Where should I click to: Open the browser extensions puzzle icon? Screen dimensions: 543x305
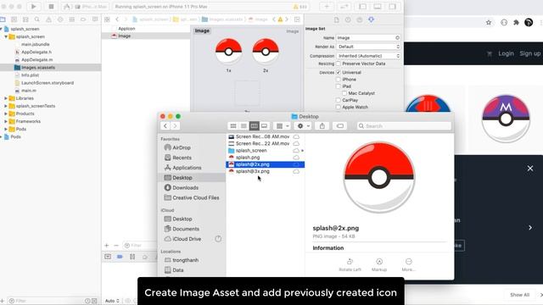pyautogui.click(x=516, y=23)
